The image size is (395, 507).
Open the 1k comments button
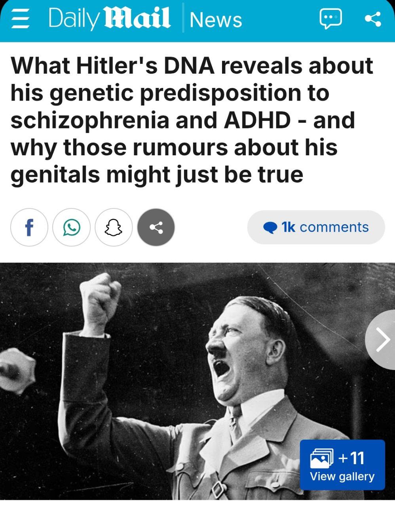(316, 227)
